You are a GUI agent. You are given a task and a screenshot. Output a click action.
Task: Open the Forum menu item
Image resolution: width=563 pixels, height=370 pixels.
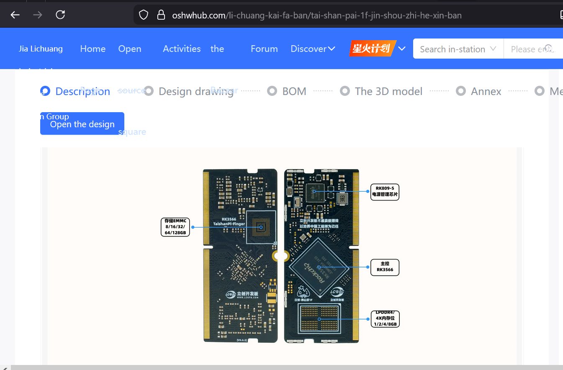[x=264, y=49]
